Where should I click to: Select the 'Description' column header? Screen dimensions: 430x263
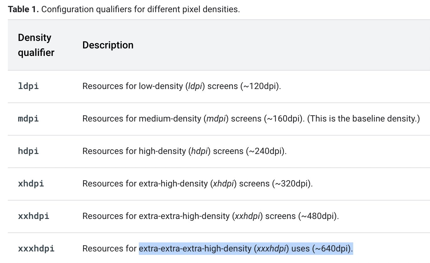point(108,45)
